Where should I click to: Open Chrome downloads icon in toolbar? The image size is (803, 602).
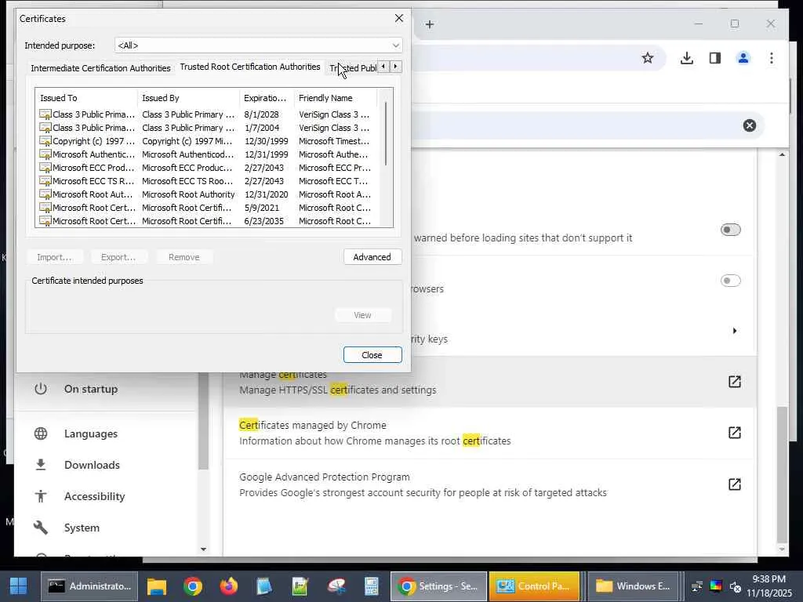tap(687, 58)
